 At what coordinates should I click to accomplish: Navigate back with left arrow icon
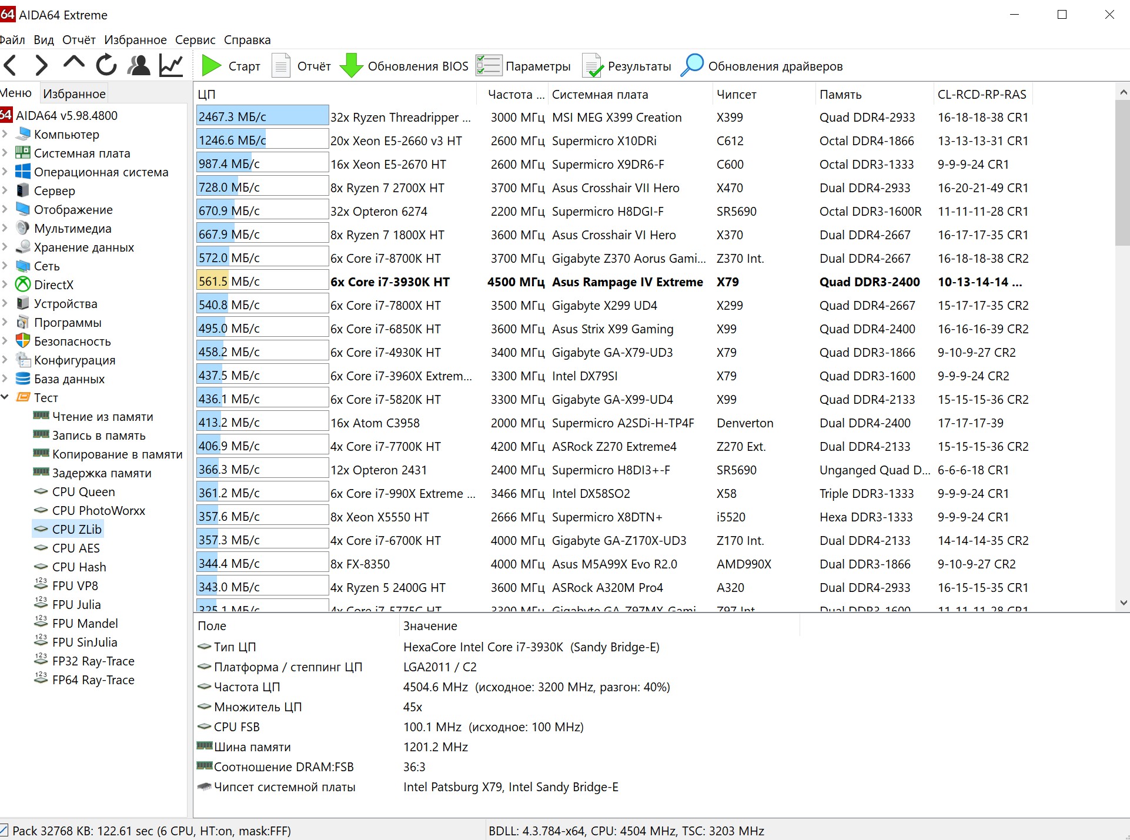pos(11,65)
